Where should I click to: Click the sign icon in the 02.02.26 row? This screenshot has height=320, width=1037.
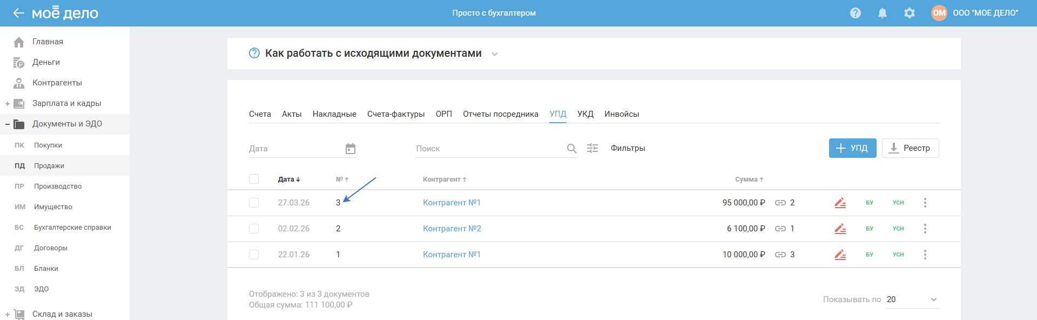pyautogui.click(x=840, y=229)
